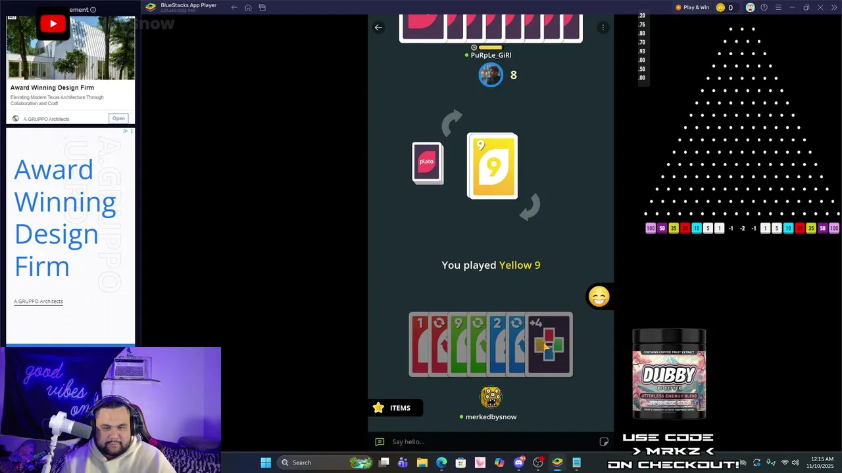View merkedbysnow's monster avatar
This screenshot has height=473, width=842.
(x=491, y=397)
